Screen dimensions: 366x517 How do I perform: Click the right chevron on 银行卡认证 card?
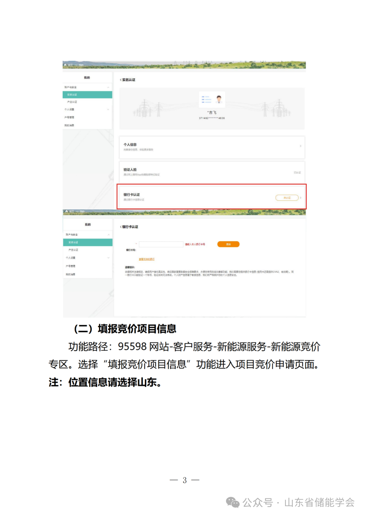(x=301, y=197)
